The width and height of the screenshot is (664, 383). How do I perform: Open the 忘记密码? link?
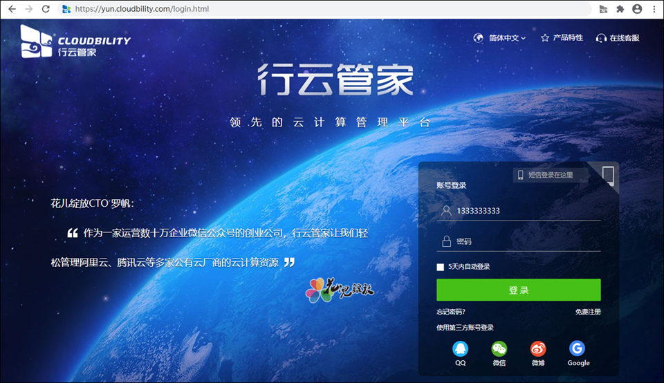[451, 312]
